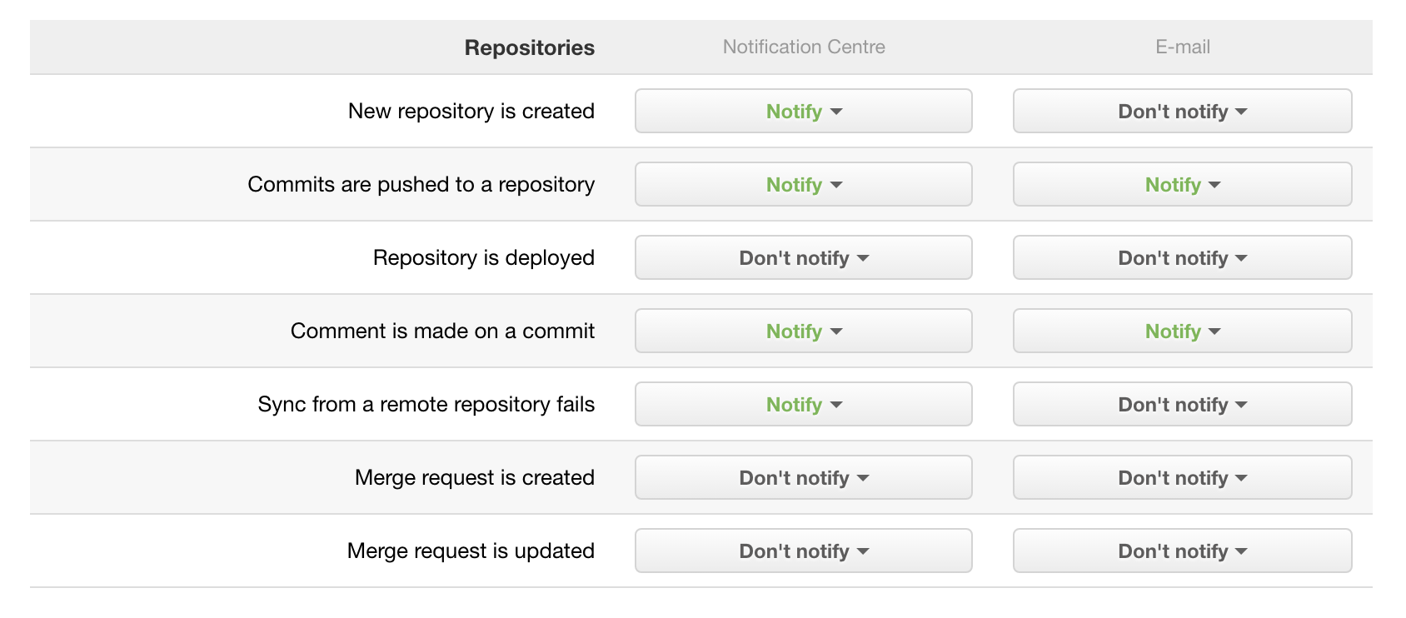Open Notification Centre dropdown for Sync fails
The width and height of the screenshot is (1406, 618).
pos(803,404)
